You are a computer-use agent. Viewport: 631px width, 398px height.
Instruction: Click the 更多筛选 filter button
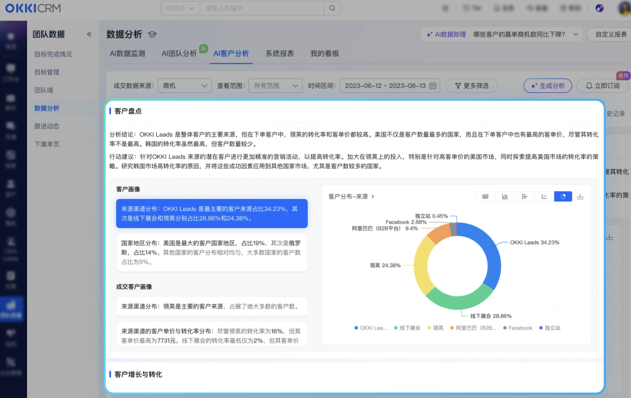tap(471, 85)
